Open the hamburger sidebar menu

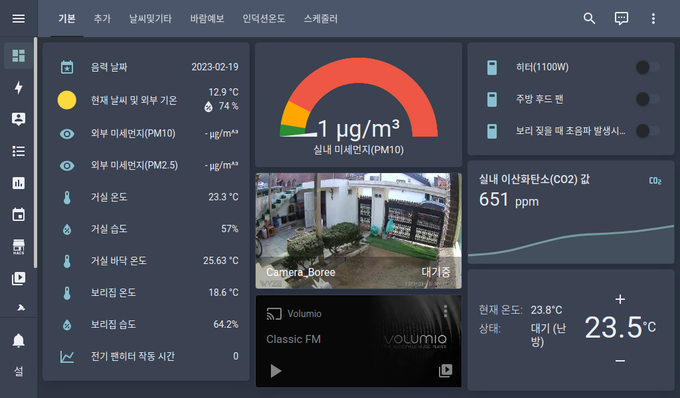pyautogui.click(x=18, y=19)
